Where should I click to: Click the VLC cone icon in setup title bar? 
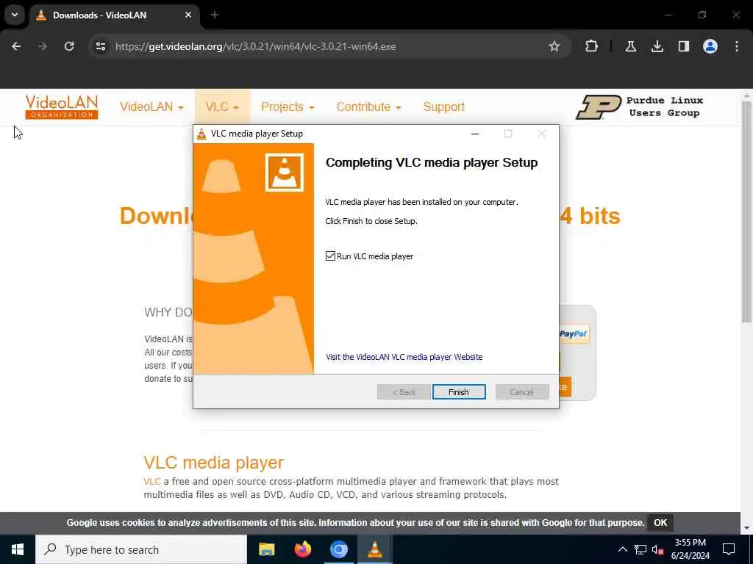(x=201, y=134)
